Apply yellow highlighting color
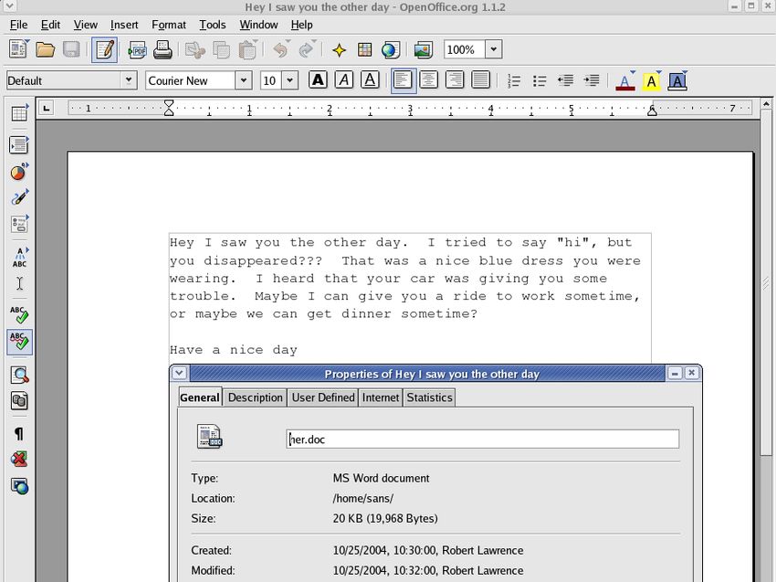776x582 pixels. coord(651,80)
